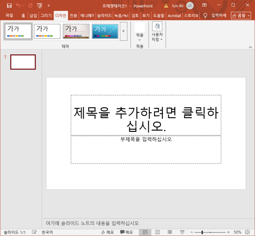The image size is (255, 236).
Task: Open the 슬라이드 쇼 tab
Action: click(x=104, y=16)
